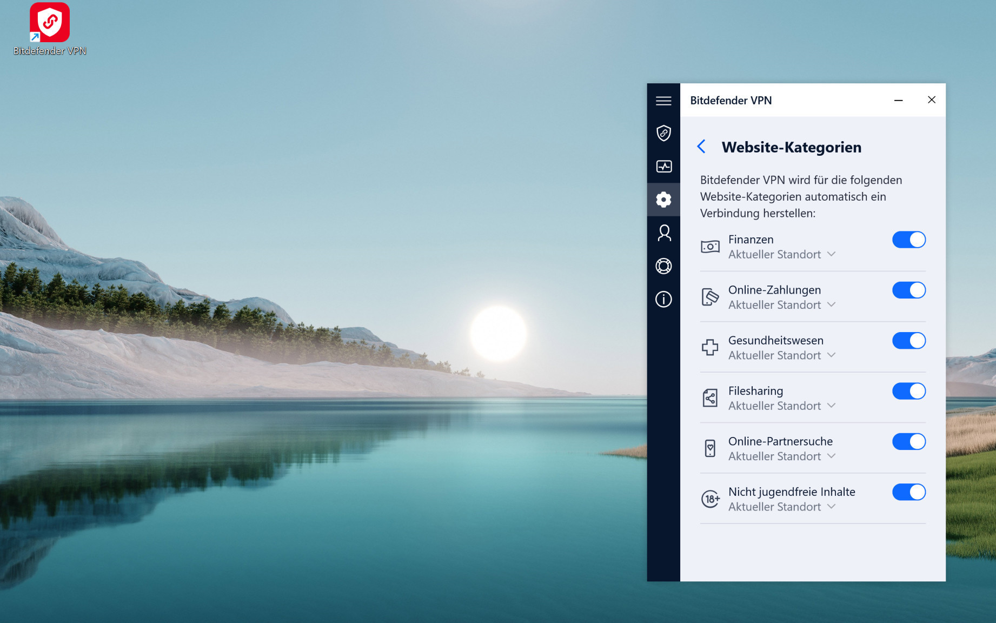
Task: Click the Nicht jugendfreie Inhalte label
Action: coord(792,492)
